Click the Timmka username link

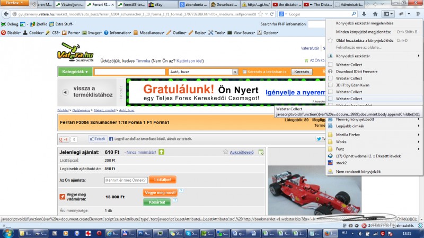coord(143,61)
